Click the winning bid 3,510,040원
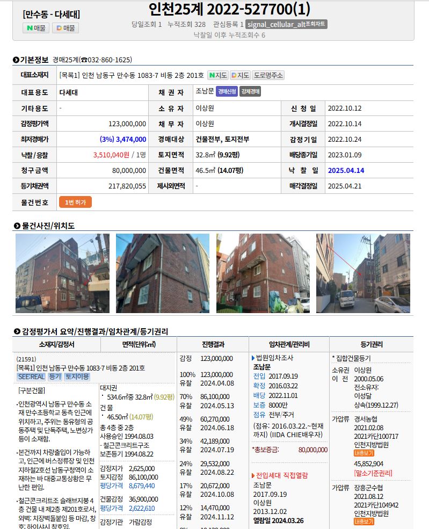The image size is (429, 529). coord(111,155)
